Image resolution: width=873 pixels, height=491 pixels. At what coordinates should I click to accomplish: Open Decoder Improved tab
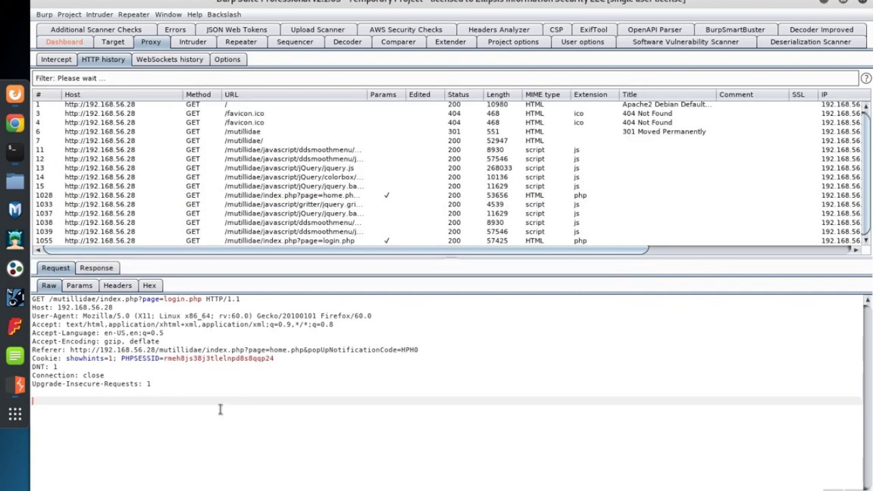point(821,30)
